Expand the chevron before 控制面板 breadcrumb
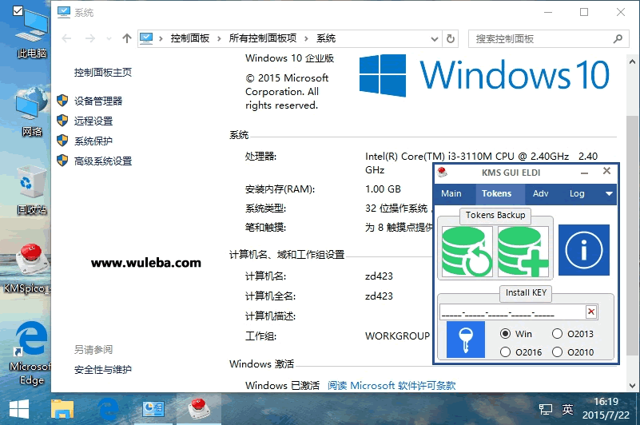The height and width of the screenshot is (425, 640). 161,39
